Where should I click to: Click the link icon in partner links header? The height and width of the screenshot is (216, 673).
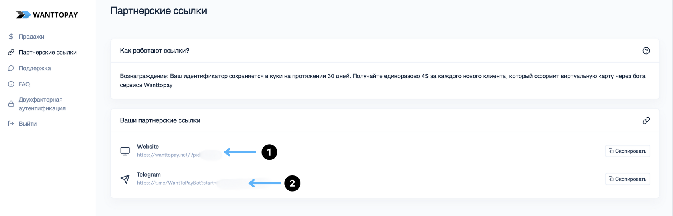pyautogui.click(x=646, y=120)
